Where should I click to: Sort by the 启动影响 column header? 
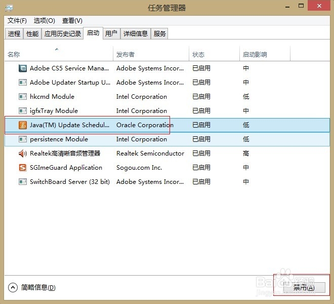[x=265, y=54]
